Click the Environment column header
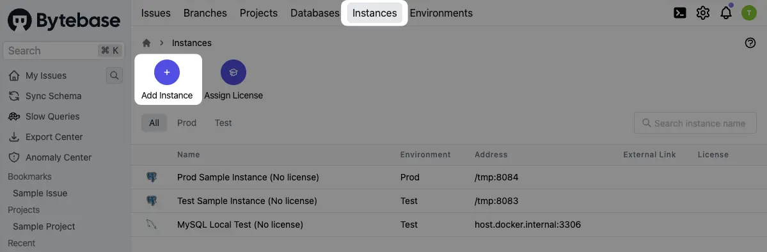 (425, 155)
